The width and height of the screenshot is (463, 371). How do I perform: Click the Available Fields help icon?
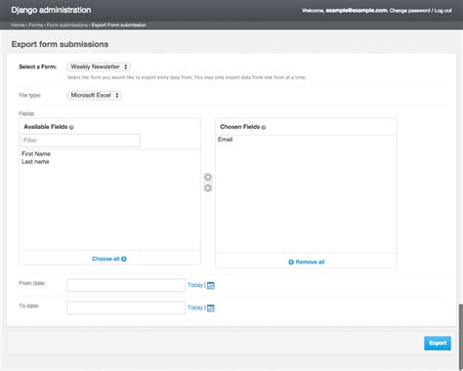click(x=71, y=127)
